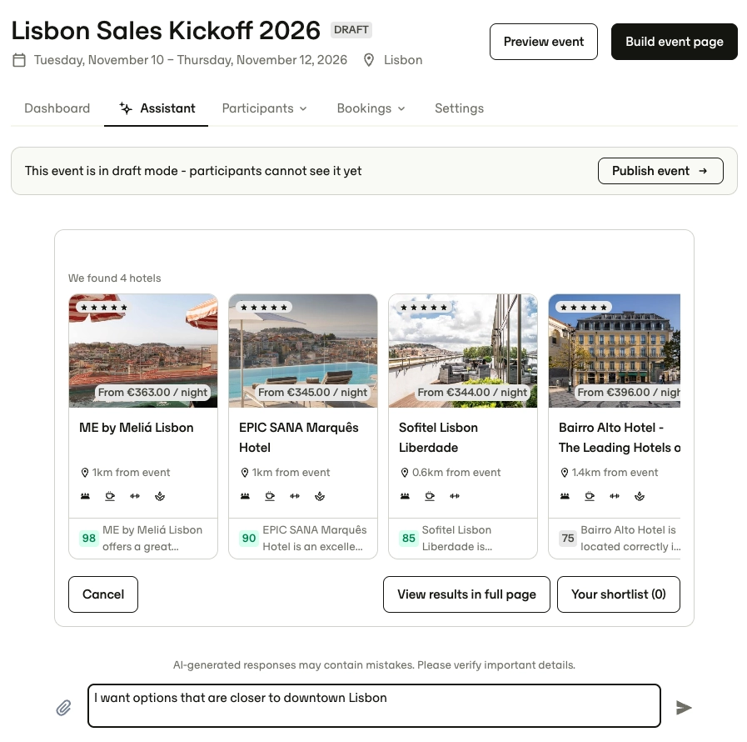Image resolution: width=747 pixels, height=742 pixels.
Task: Click the paperclip attachment icon
Action: tap(63, 708)
